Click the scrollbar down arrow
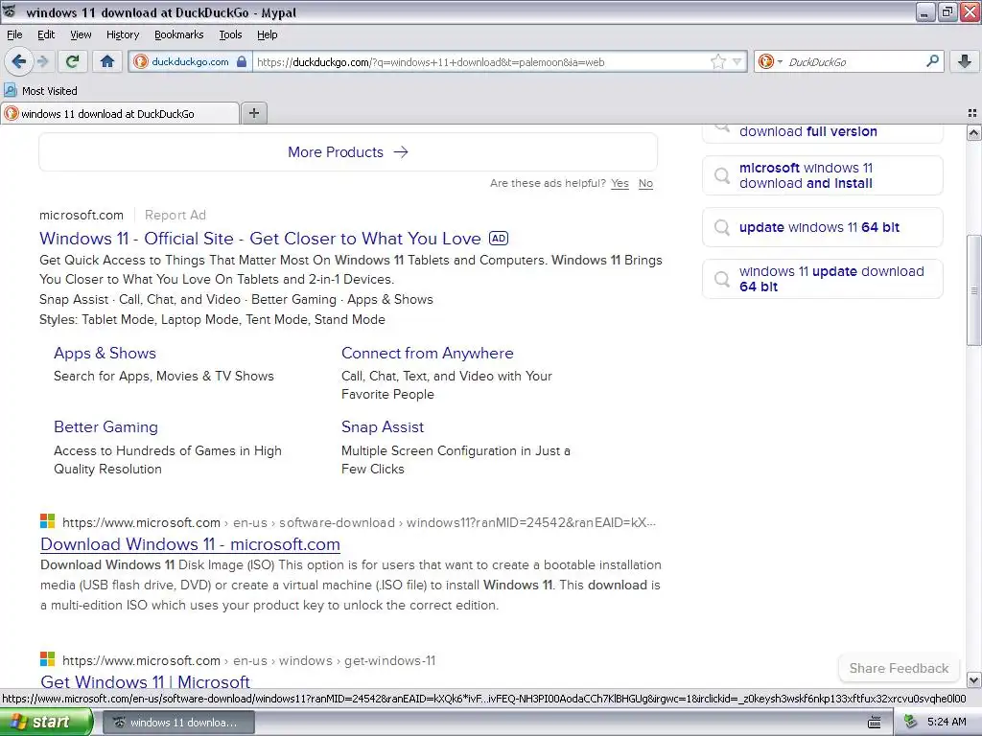Image resolution: width=982 pixels, height=736 pixels. pos(973,679)
